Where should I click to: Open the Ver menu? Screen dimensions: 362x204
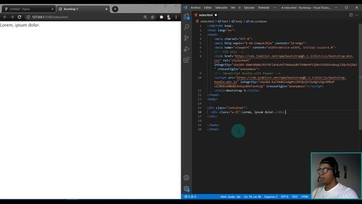pos(233,7)
